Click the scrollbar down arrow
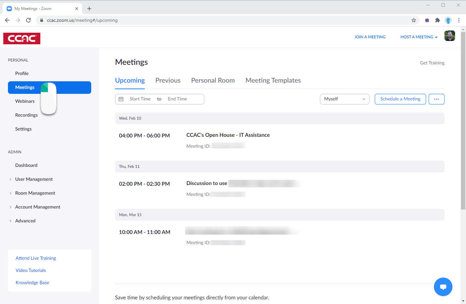 463,301
